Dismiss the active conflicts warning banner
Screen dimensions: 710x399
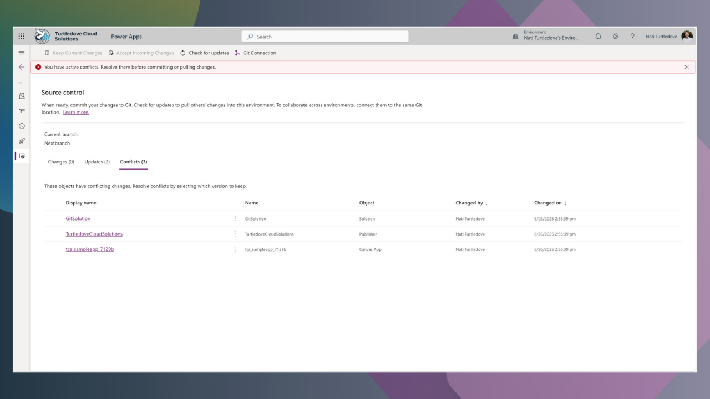click(687, 67)
